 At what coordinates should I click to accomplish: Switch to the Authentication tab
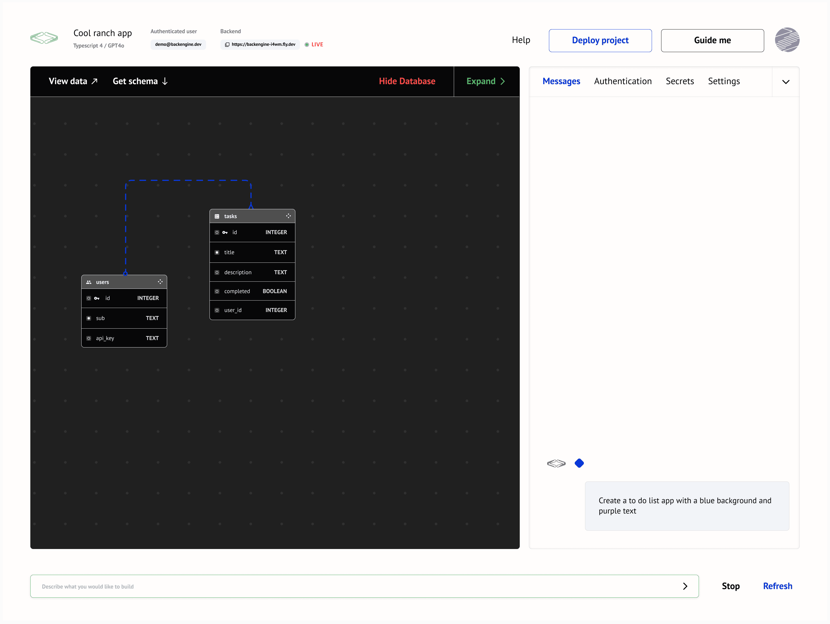click(x=622, y=81)
